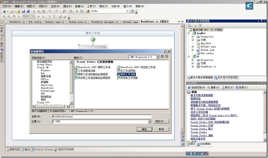
Task: Select SharePoint 2007 状态机工作流 template
Action: coord(136,67)
